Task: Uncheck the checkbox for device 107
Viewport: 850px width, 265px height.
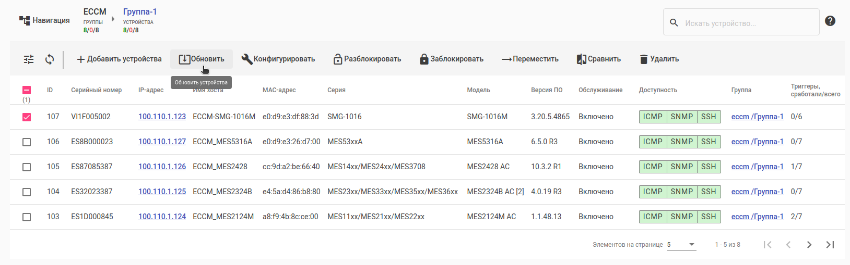Action: pos(27,117)
